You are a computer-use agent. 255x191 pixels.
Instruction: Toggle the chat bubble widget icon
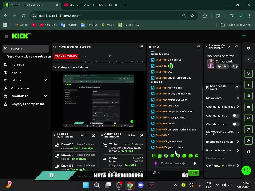(249, 107)
